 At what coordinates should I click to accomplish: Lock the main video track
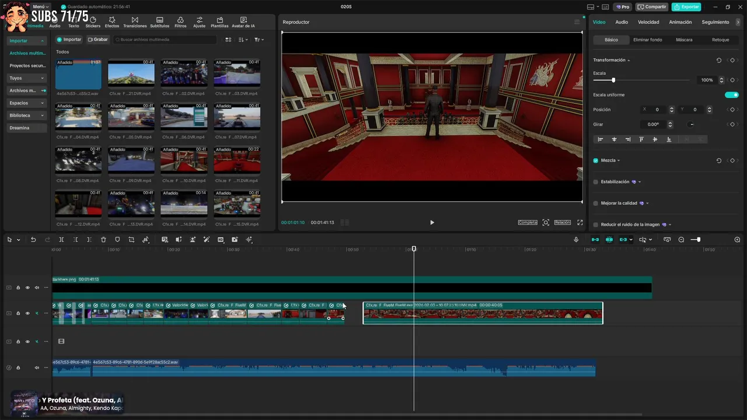18,313
